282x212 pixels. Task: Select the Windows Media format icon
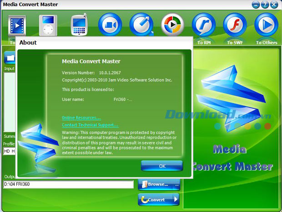(172, 25)
